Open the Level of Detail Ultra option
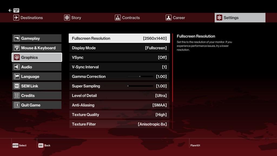277x156 pixels. (x=161, y=96)
